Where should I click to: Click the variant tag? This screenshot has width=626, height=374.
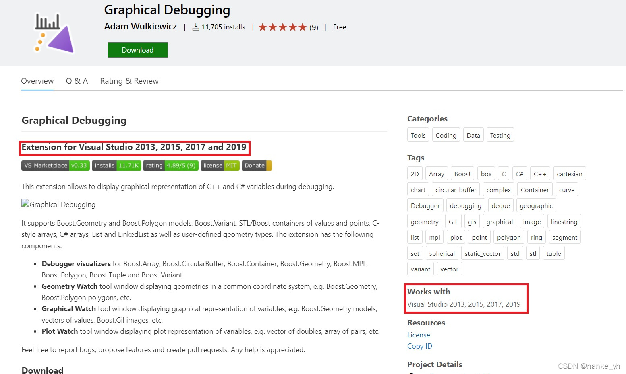(x=421, y=269)
